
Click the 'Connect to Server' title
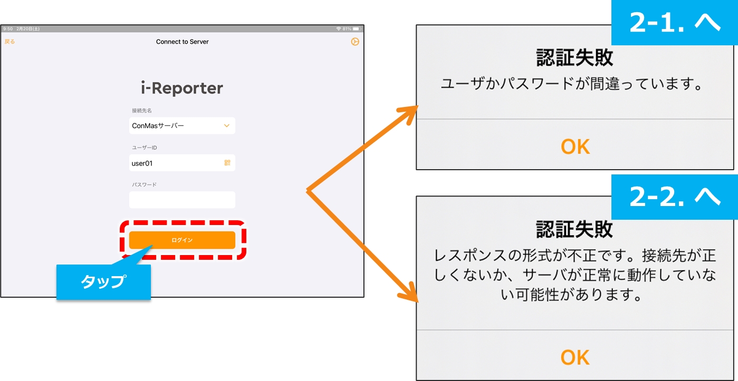[183, 42]
